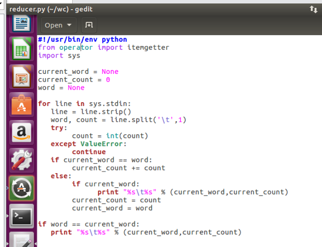Click 'if word == current_word:' line
This screenshot has height=247, width=322.
[89, 224]
